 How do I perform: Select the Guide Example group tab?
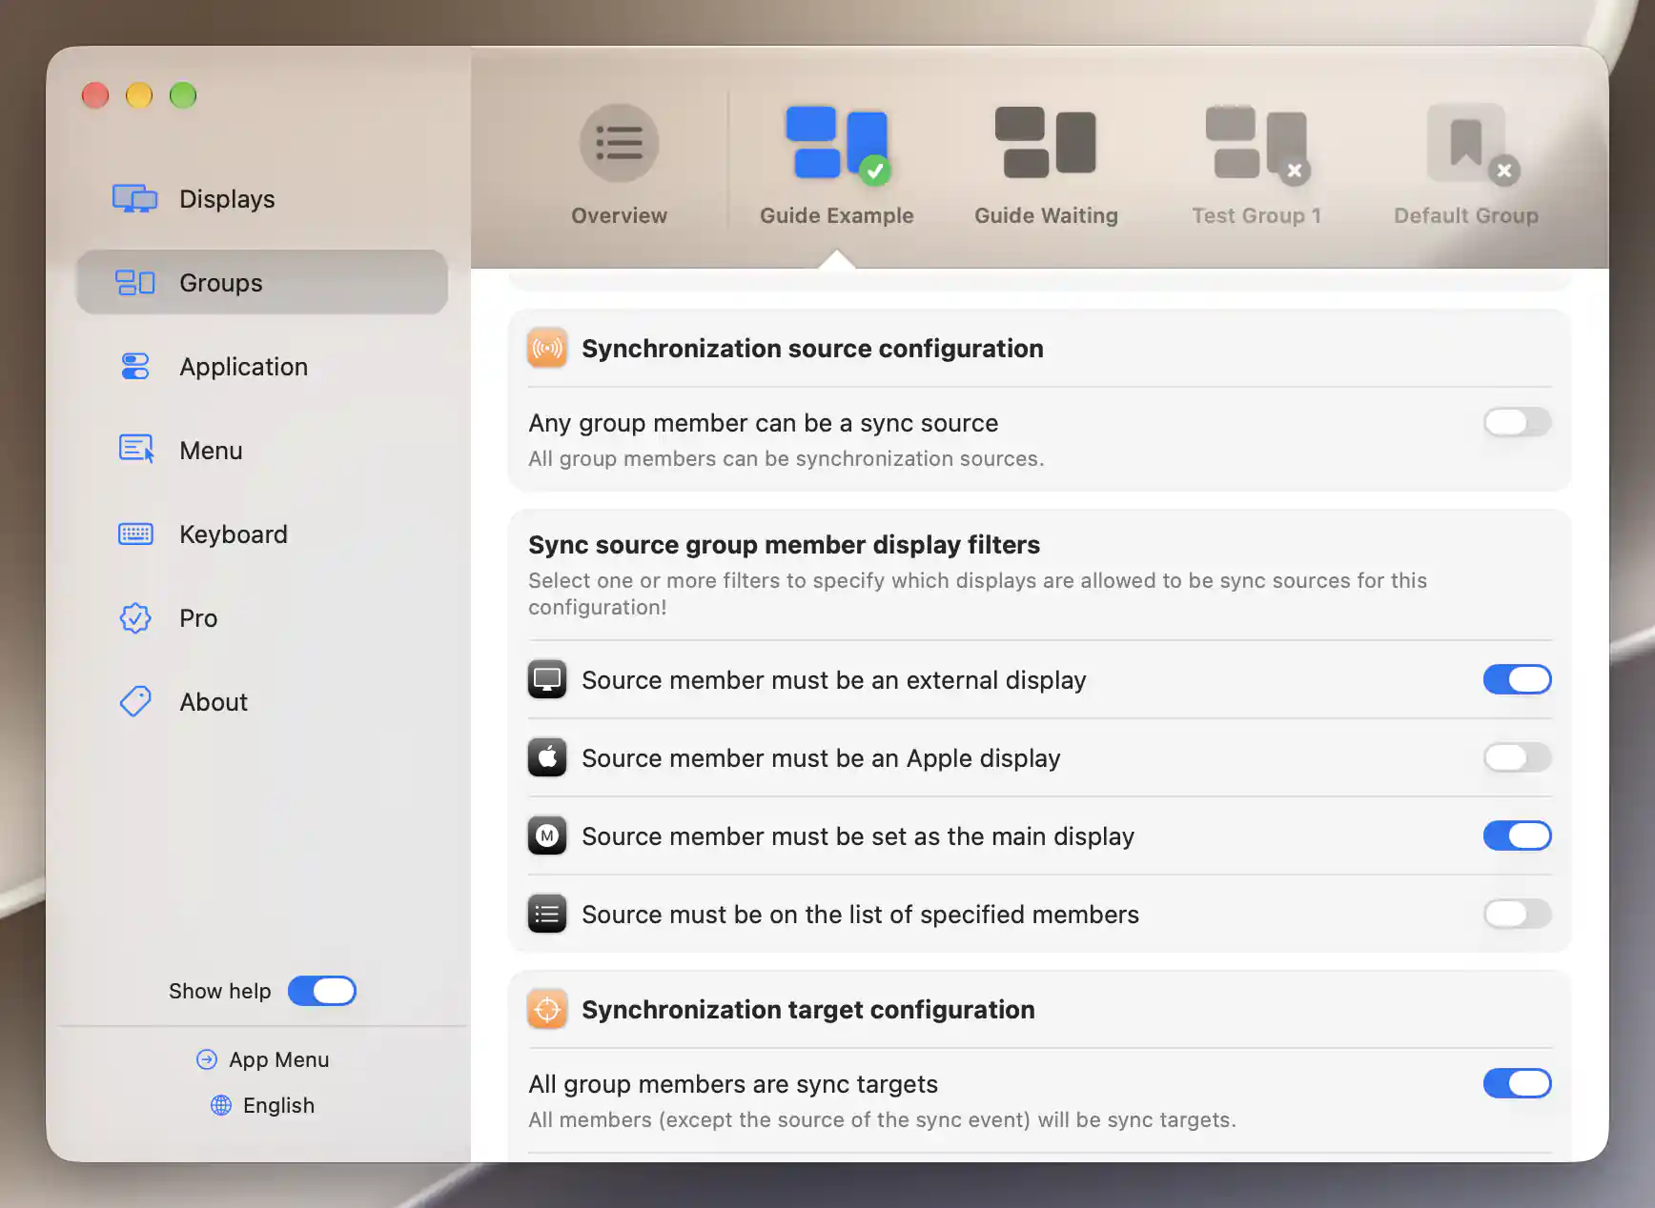[x=836, y=165]
